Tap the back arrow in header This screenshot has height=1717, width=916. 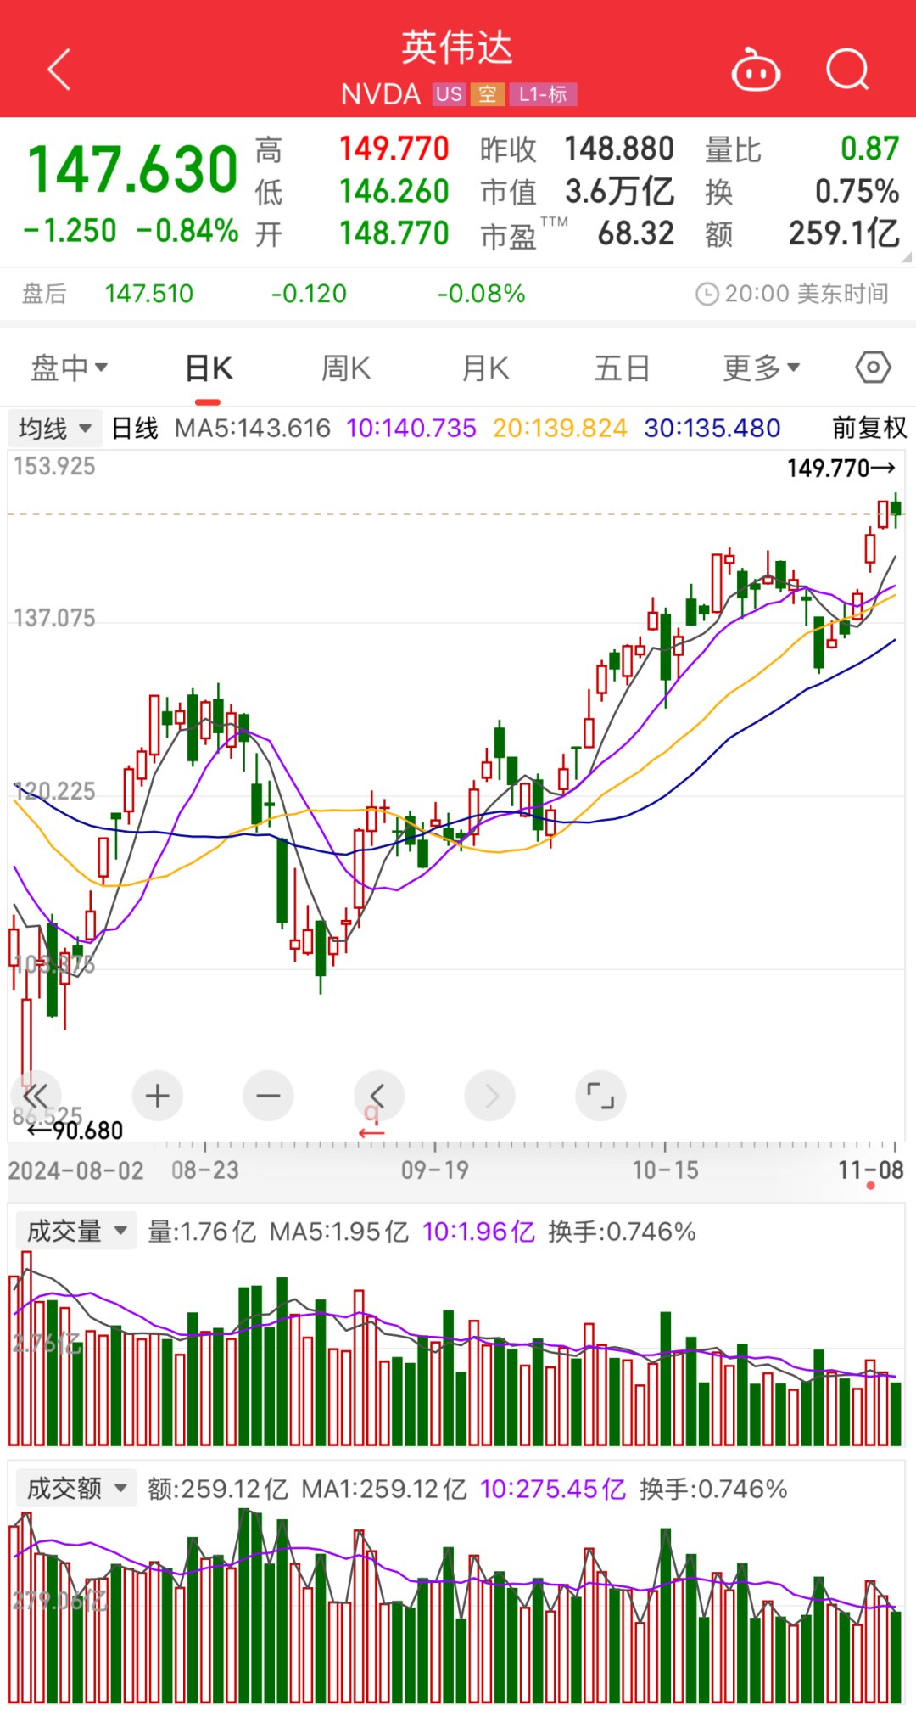click(59, 70)
